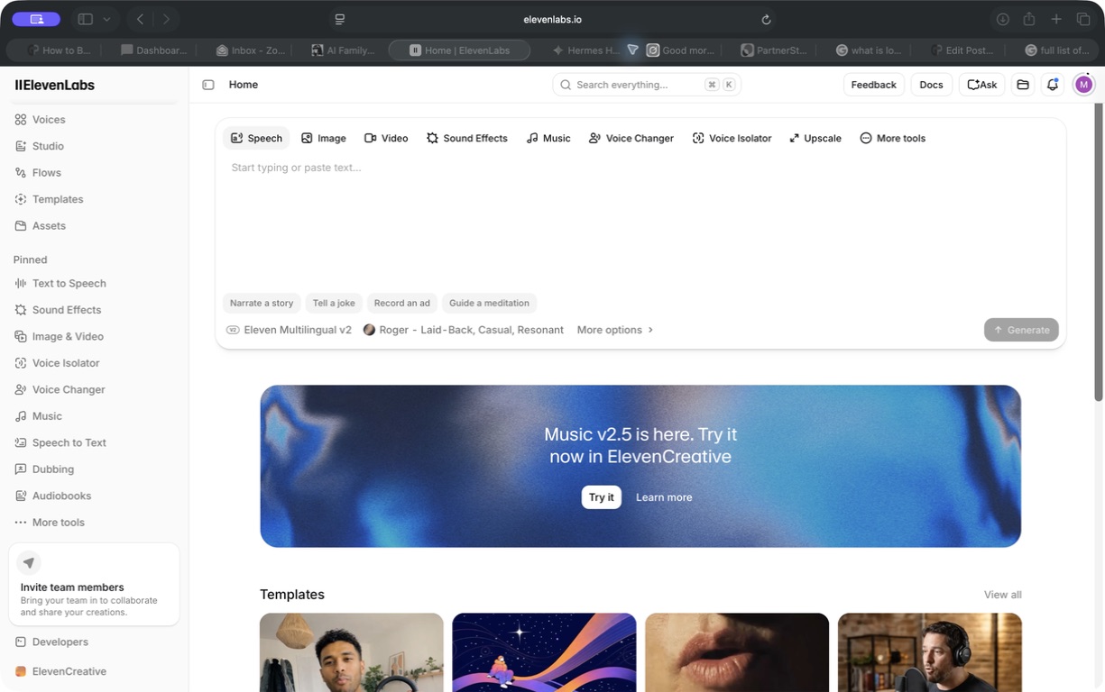The image size is (1105, 692).
Task: Choose the Tell a joke suggestion
Action: 334,303
